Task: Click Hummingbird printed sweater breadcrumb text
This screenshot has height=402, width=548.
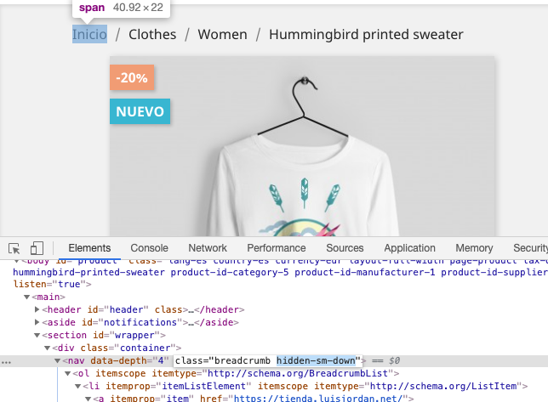Action: 366,34
